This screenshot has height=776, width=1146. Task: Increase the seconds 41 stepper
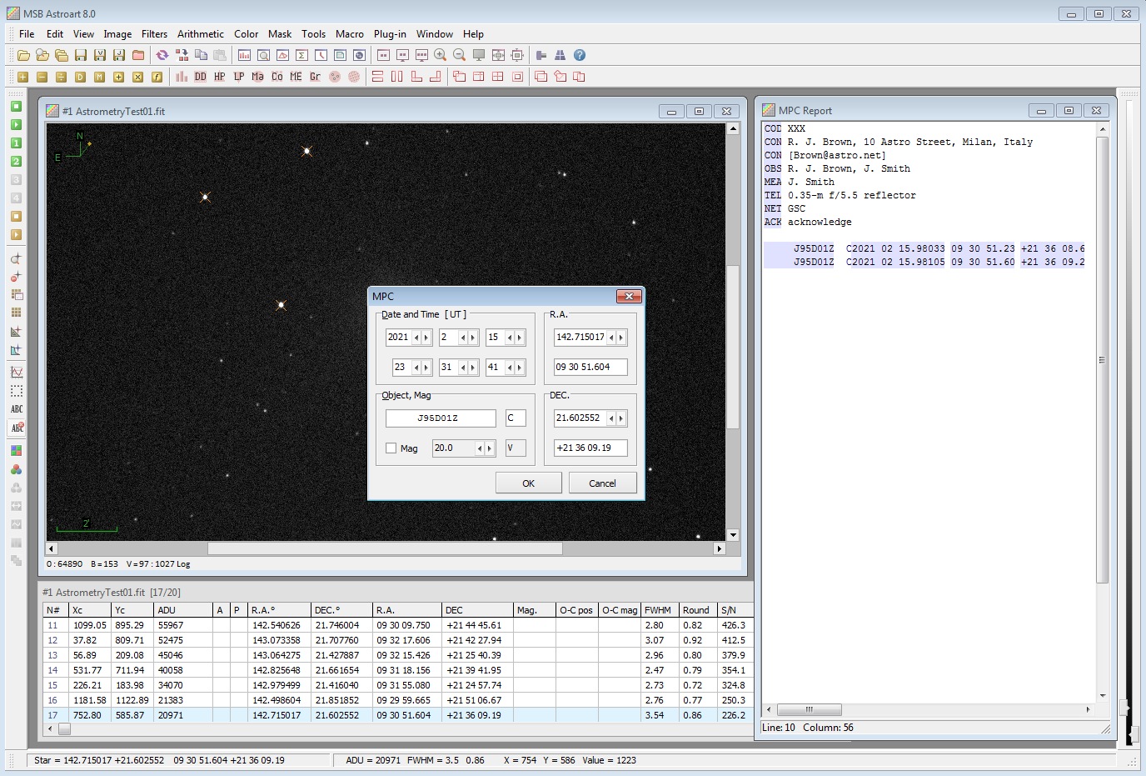[520, 368]
